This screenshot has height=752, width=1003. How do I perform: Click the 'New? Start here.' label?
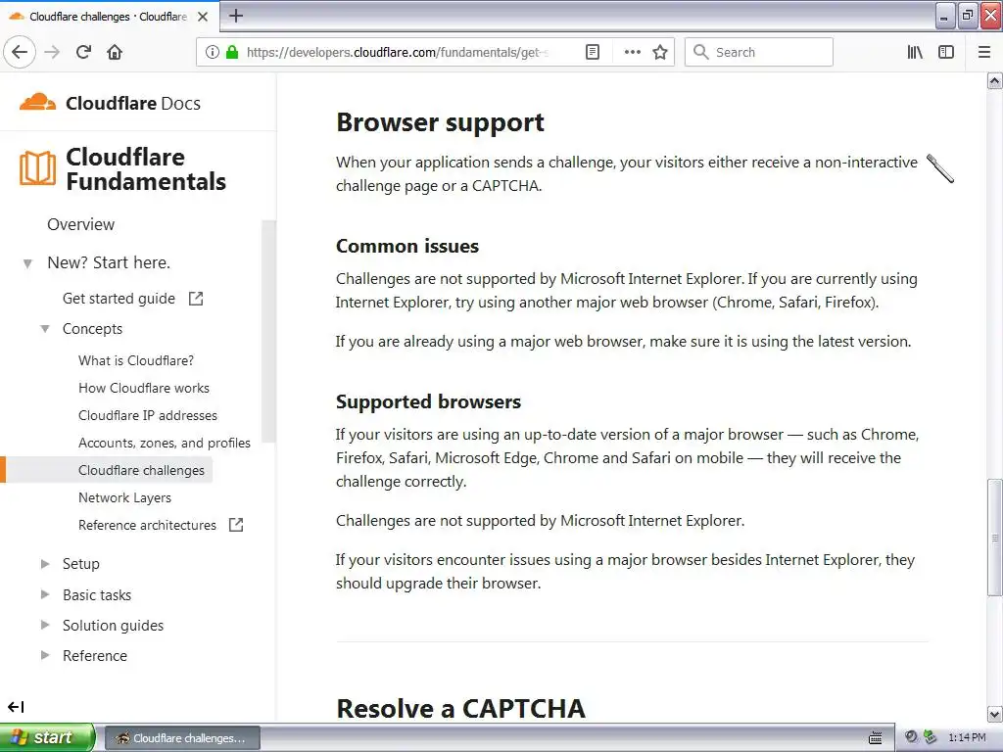(x=109, y=262)
